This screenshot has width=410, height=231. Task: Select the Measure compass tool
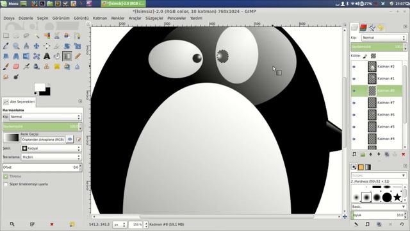pyautogui.click(x=26, y=46)
